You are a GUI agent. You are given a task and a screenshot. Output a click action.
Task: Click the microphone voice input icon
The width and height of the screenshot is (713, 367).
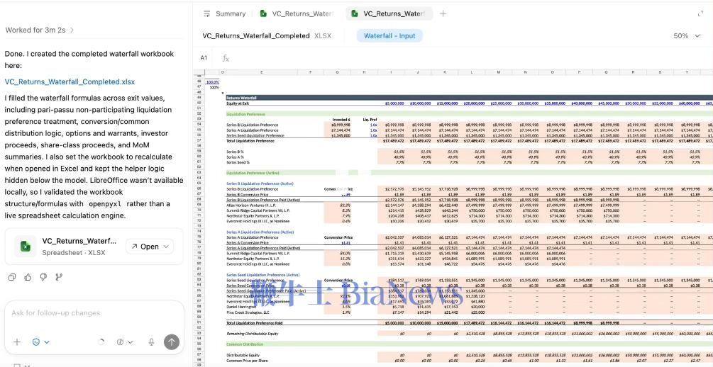click(151, 341)
